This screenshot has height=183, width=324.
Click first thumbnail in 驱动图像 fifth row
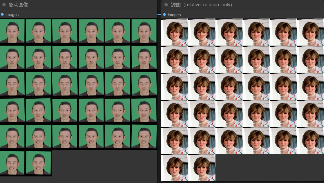tap(12, 136)
